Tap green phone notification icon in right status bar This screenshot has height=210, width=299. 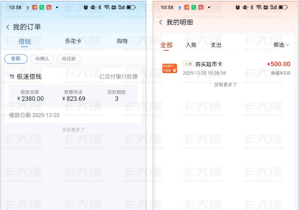point(194,7)
